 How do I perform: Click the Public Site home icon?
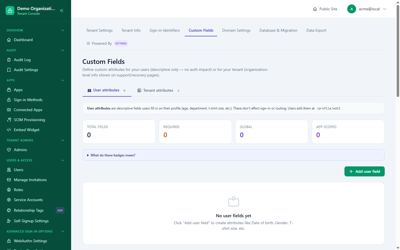coord(315,9)
